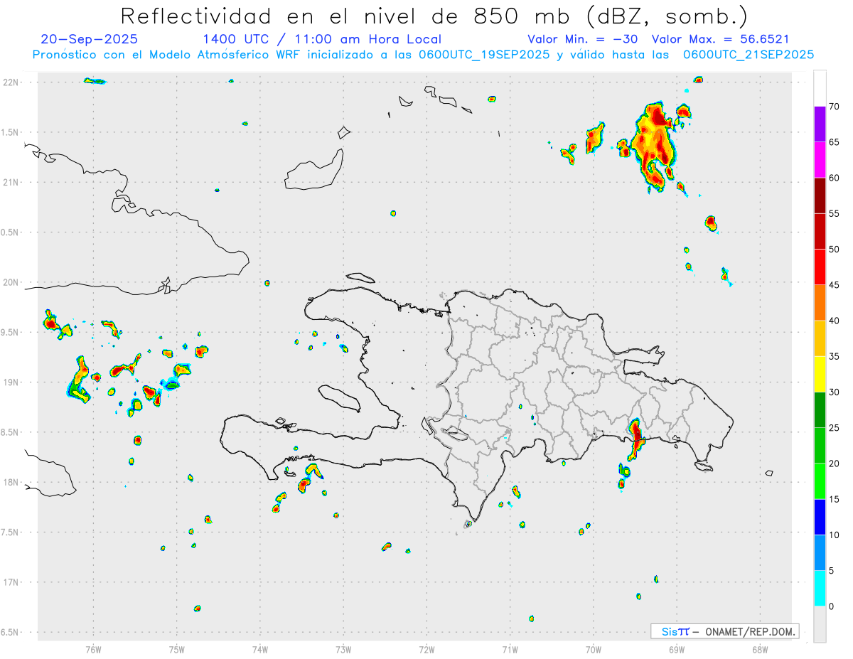Select the '8.5N' latitude label
853x659 pixels.
pos(11,432)
